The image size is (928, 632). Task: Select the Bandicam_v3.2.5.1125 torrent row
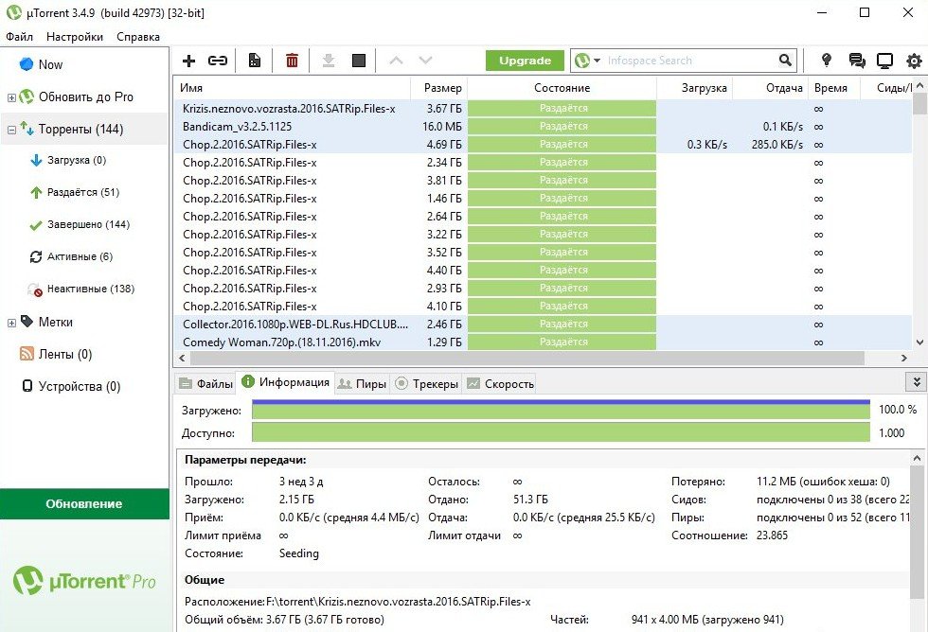[x=543, y=127]
